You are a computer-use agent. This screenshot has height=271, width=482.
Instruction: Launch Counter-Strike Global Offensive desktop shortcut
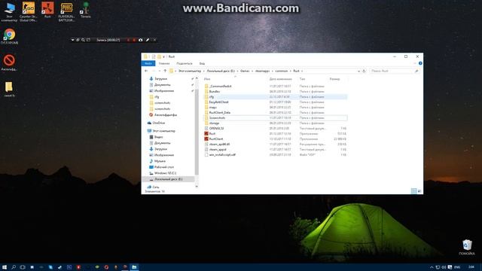pos(29,11)
